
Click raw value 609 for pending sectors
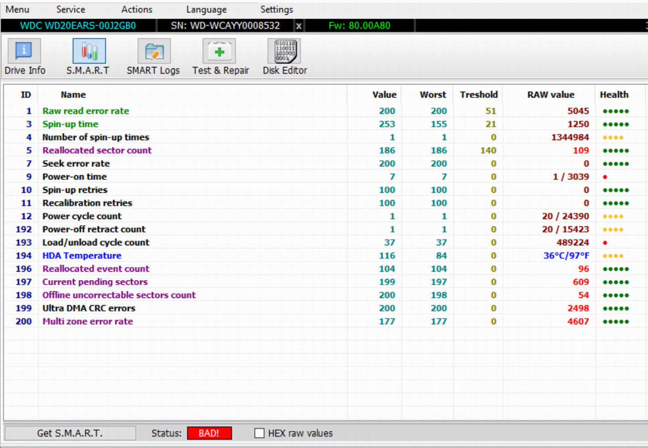(x=581, y=282)
